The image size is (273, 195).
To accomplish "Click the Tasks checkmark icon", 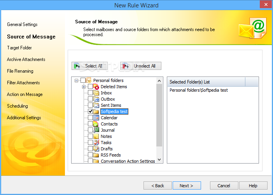I will pyautogui.click(x=96, y=143).
